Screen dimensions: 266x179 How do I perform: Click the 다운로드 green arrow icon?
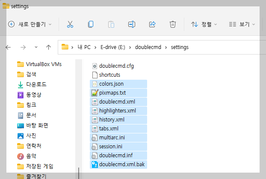point(21,85)
